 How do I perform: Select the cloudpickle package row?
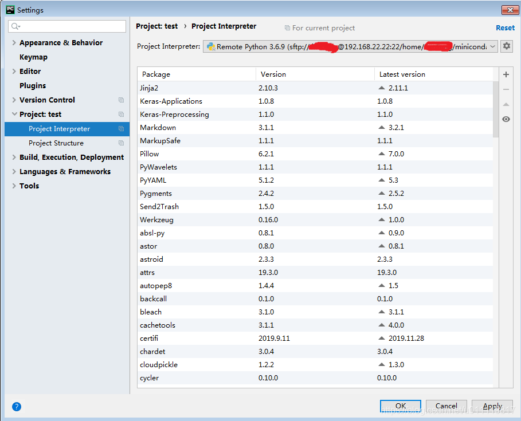315,364
